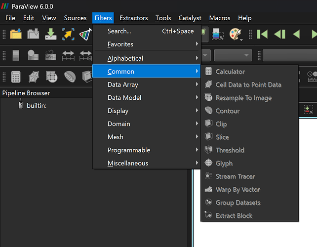Close the Filters menu

click(x=103, y=18)
